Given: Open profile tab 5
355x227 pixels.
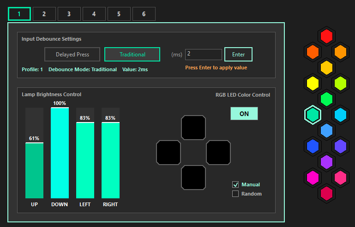Looking at the screenshot, I should (x=119, y=14).
